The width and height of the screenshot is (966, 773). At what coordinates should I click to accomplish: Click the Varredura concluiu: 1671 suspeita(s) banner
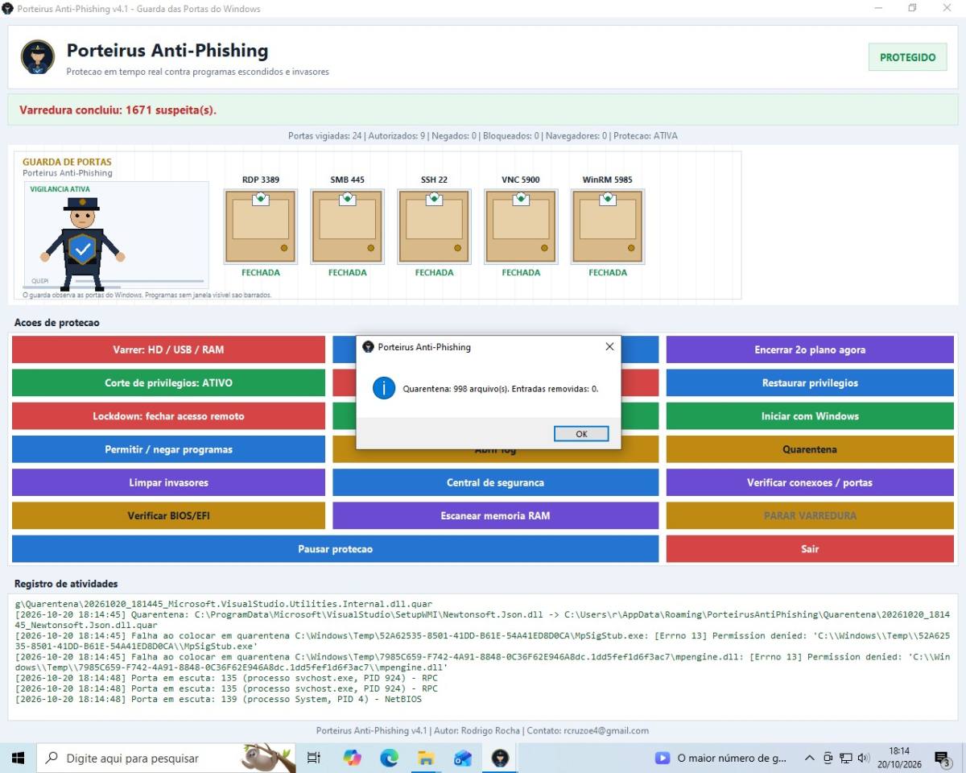483,110
